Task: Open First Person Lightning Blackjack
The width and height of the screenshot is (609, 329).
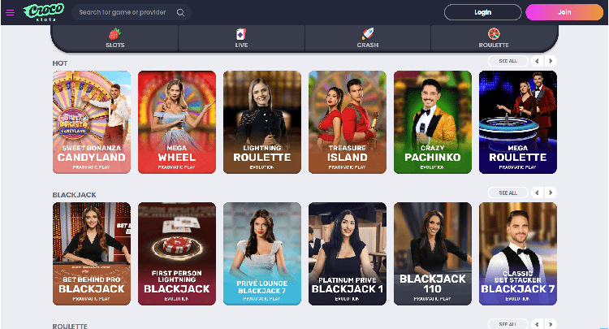Action: [177, 253]
